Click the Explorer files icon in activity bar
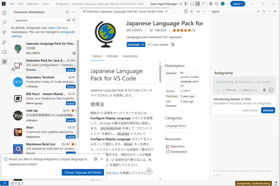The image size is (280, 186). point(4,13)
